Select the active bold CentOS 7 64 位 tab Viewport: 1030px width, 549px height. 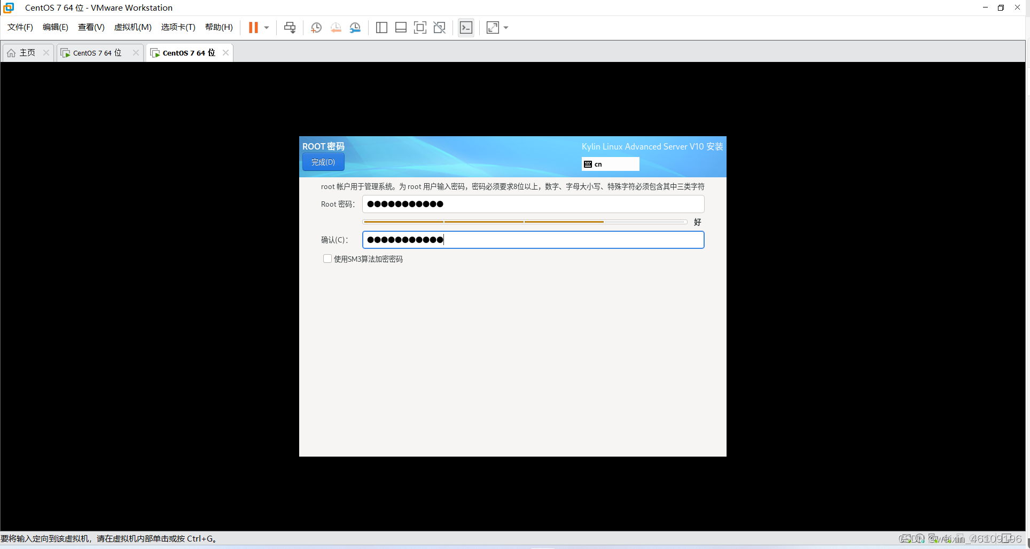(x=189, y=53)
